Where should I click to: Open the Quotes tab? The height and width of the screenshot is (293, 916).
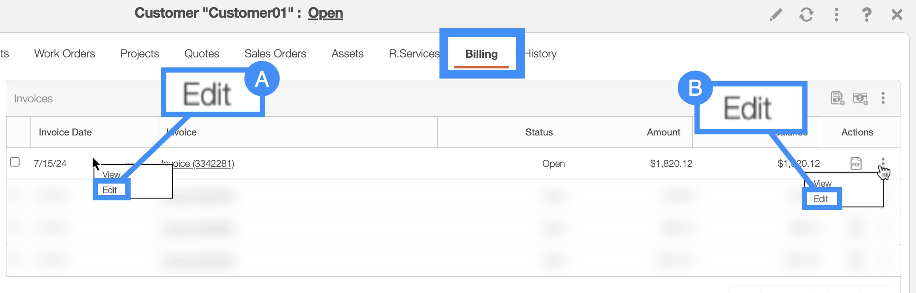(202, 53)
